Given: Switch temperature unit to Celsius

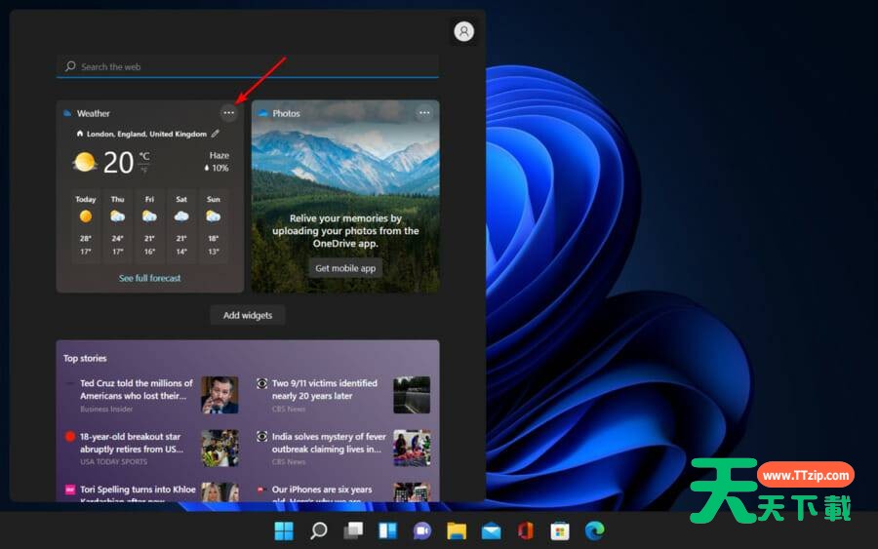Looking at the screenshot, I should point(144,156).
